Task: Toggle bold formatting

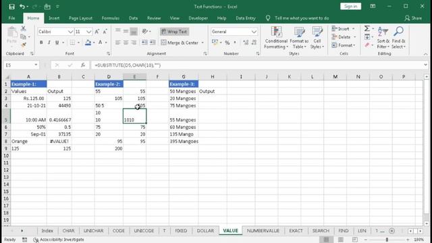Action: click(41, 43)
